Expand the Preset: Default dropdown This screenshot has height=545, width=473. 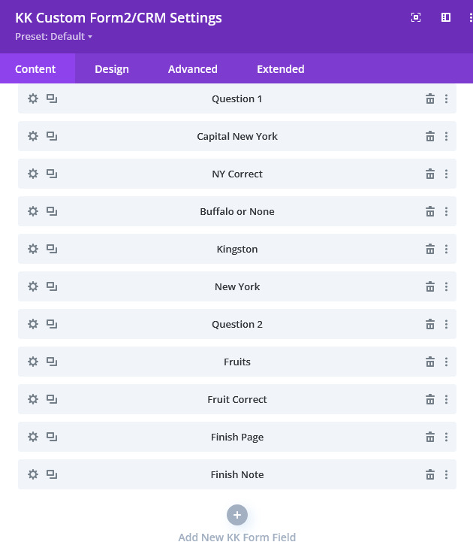[54, 37]
